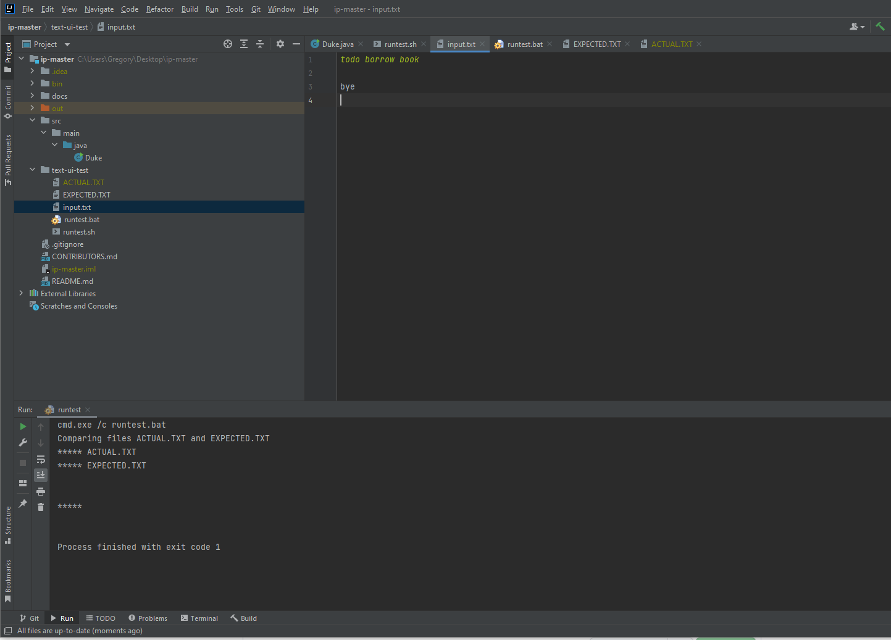Open the Terminal tool window
The image size is (891, 640).
199,618
